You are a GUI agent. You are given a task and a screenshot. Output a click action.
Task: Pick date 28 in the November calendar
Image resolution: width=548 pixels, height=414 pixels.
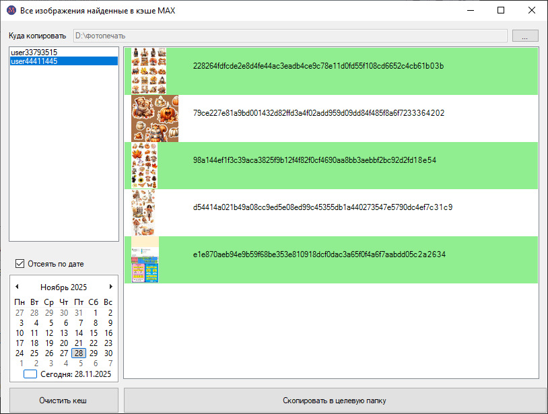tap(79, 353)
